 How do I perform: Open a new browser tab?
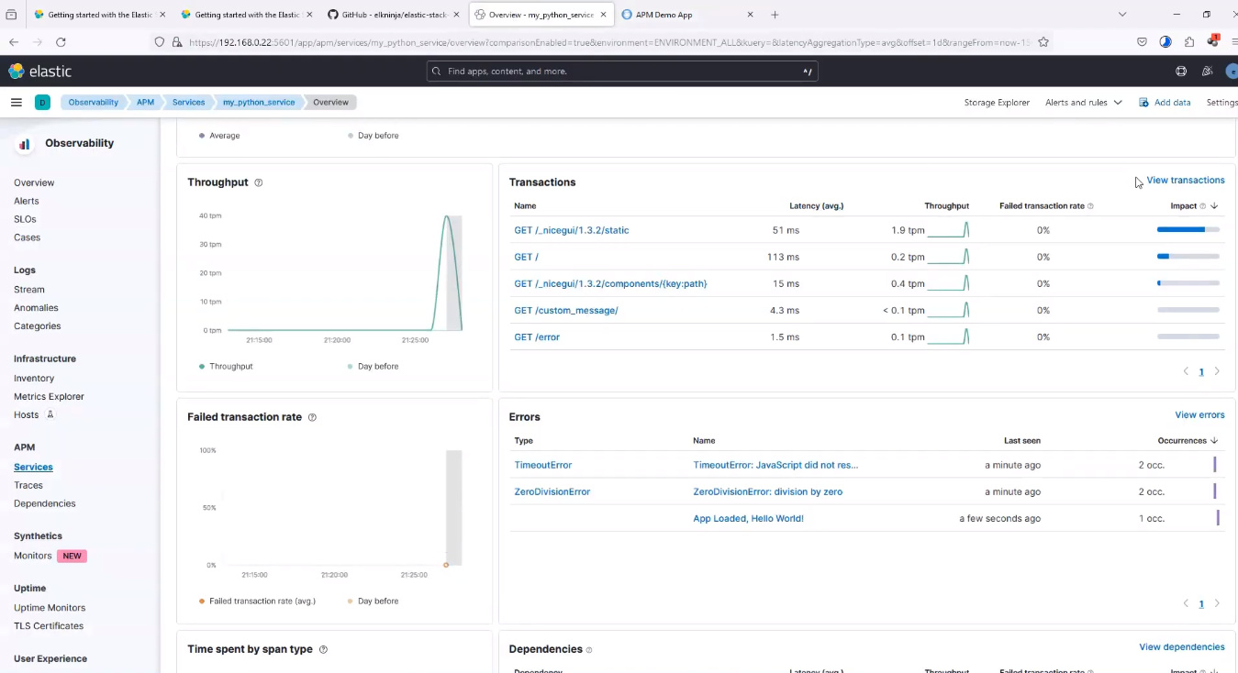pyautogui.click(x=775, y=15)
